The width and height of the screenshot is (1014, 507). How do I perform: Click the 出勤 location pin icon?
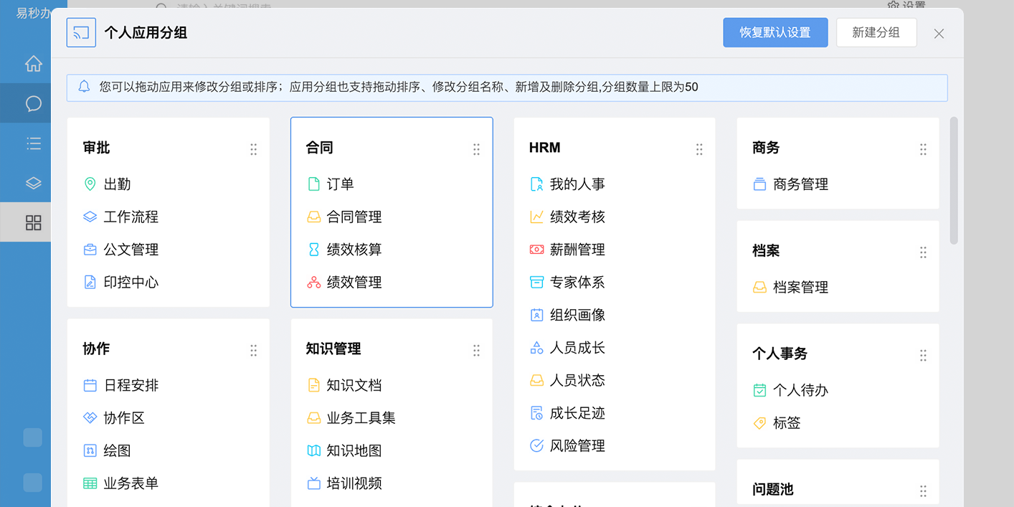click(90, 184)
